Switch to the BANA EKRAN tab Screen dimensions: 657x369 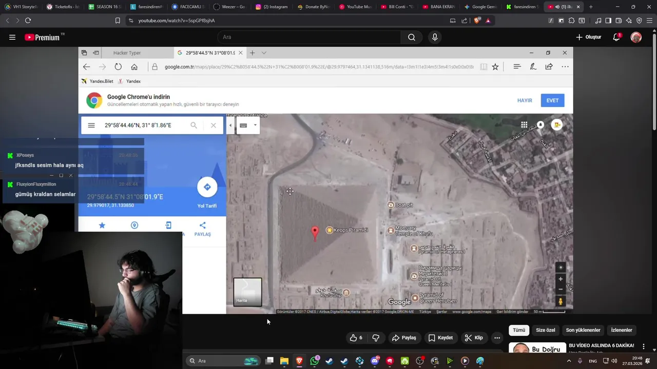pos(439,7)
